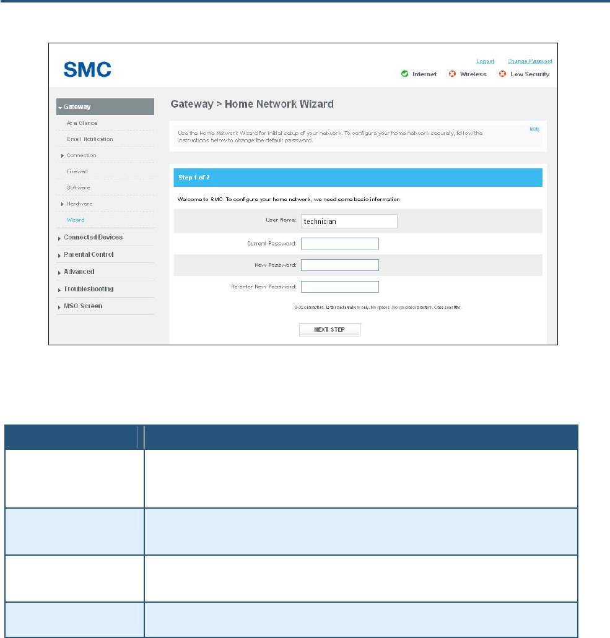Select the Wizard menu item
This screenshot has height=638, width=610.
coord(76,220)
